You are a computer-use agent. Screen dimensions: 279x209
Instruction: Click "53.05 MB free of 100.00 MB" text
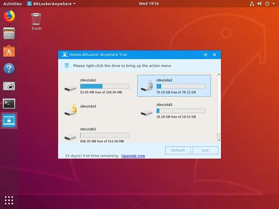[x=101, y=92]
